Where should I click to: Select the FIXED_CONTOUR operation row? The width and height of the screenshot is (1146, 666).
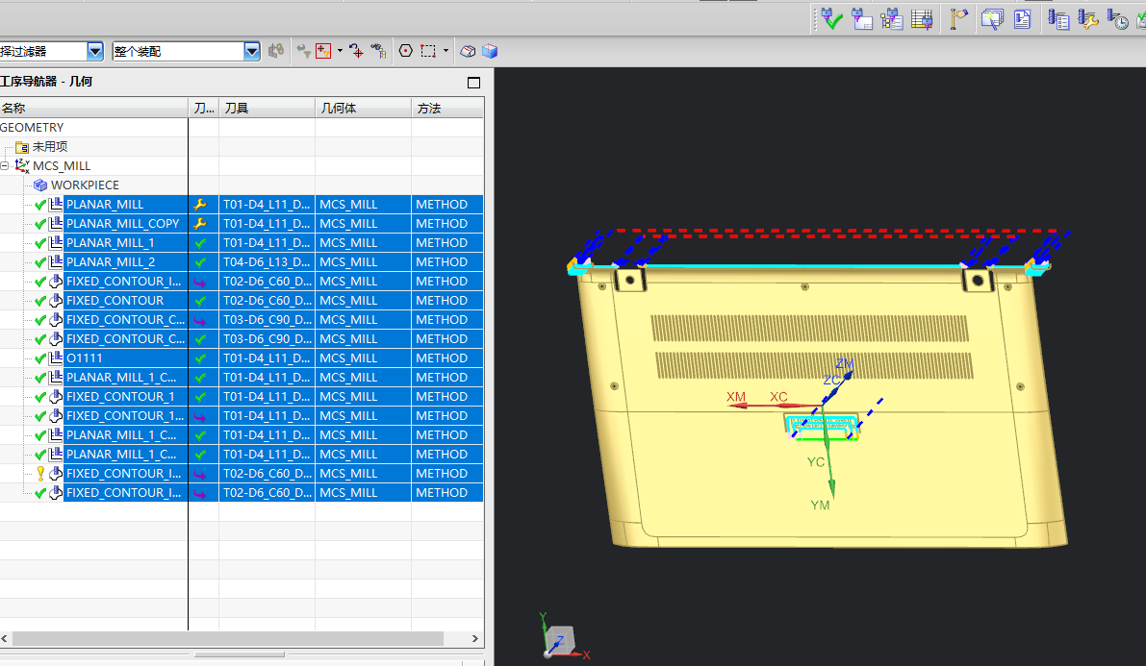coord(115,300)
